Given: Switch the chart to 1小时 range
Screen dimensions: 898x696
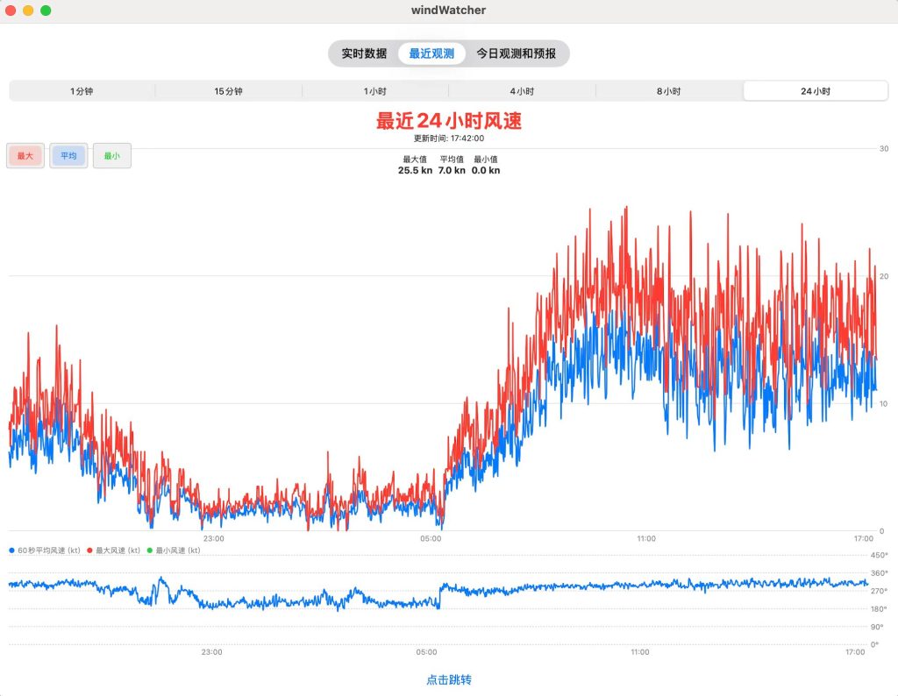Looking at the screenshot, I should (375, 91).
